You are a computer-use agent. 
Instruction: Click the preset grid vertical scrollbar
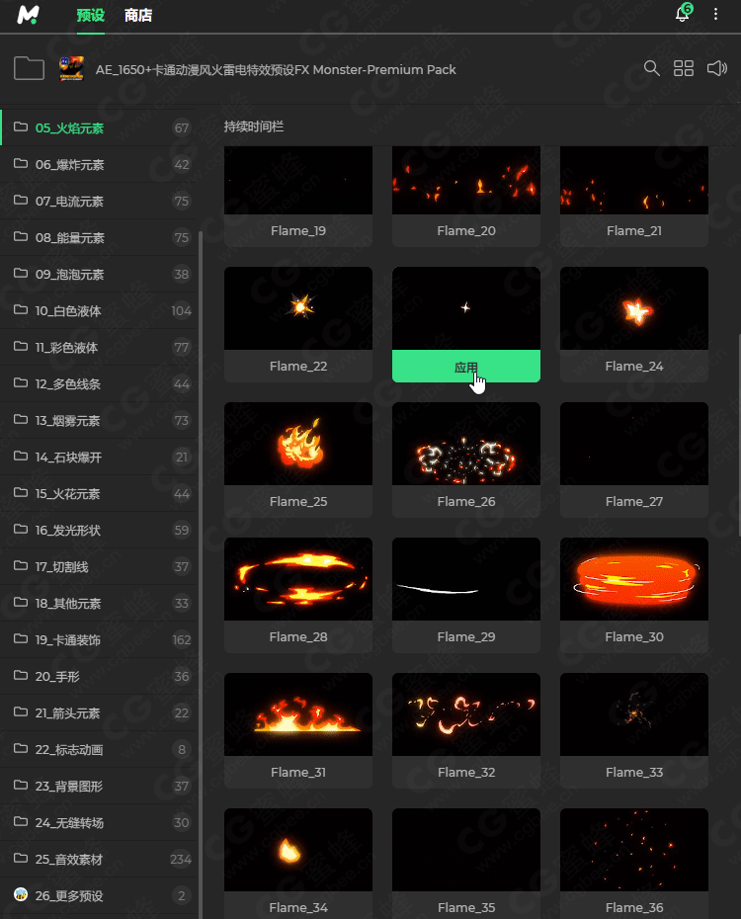tap(739, 434)
